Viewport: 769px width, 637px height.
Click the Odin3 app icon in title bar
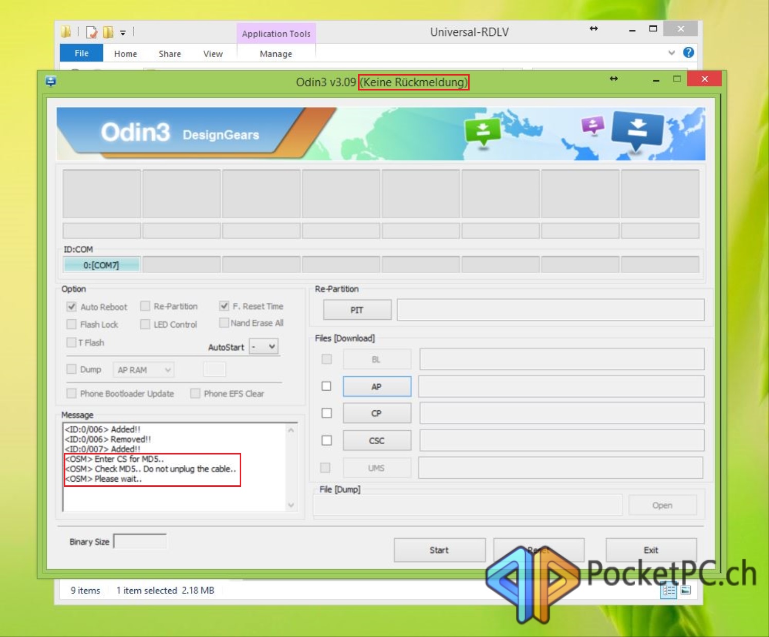50,81
